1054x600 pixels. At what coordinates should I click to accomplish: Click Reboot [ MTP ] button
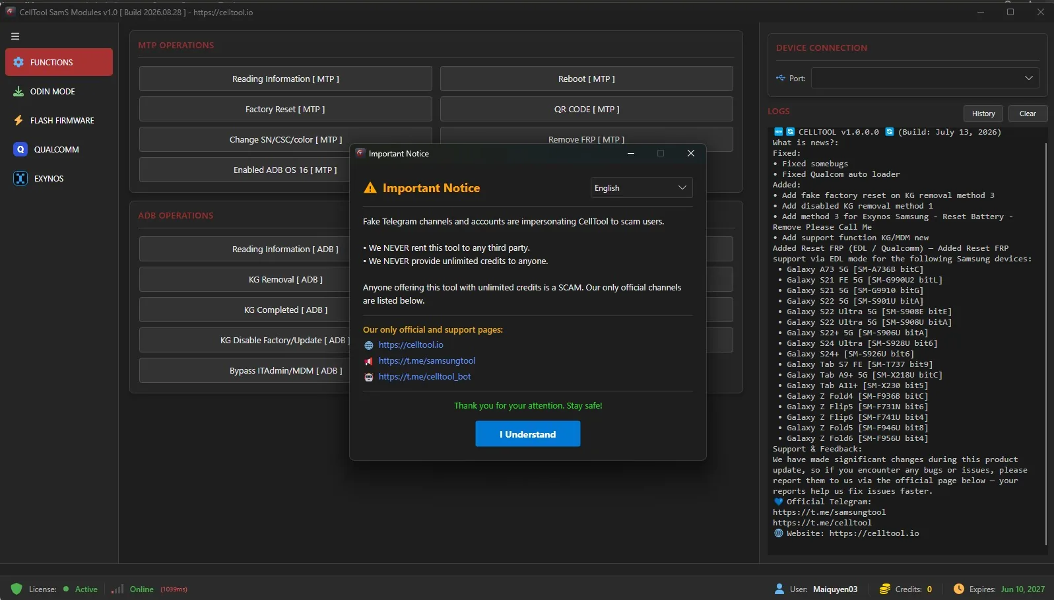click(x=587, y=79)
